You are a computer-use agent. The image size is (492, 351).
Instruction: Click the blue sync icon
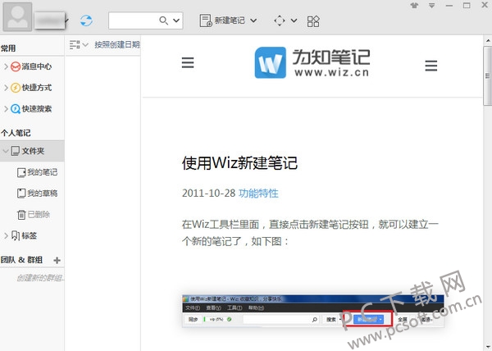click(x=86, y=21)
